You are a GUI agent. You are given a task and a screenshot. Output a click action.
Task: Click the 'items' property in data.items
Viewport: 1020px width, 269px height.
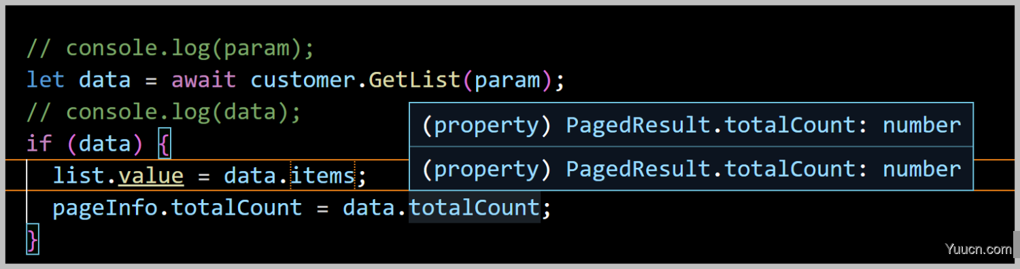pyautogui.click(x=323, y=177)
